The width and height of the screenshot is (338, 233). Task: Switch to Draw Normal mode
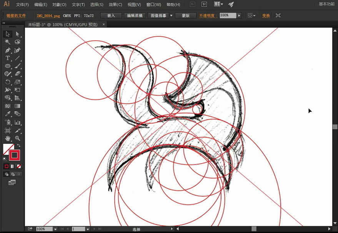pos(7,174)
